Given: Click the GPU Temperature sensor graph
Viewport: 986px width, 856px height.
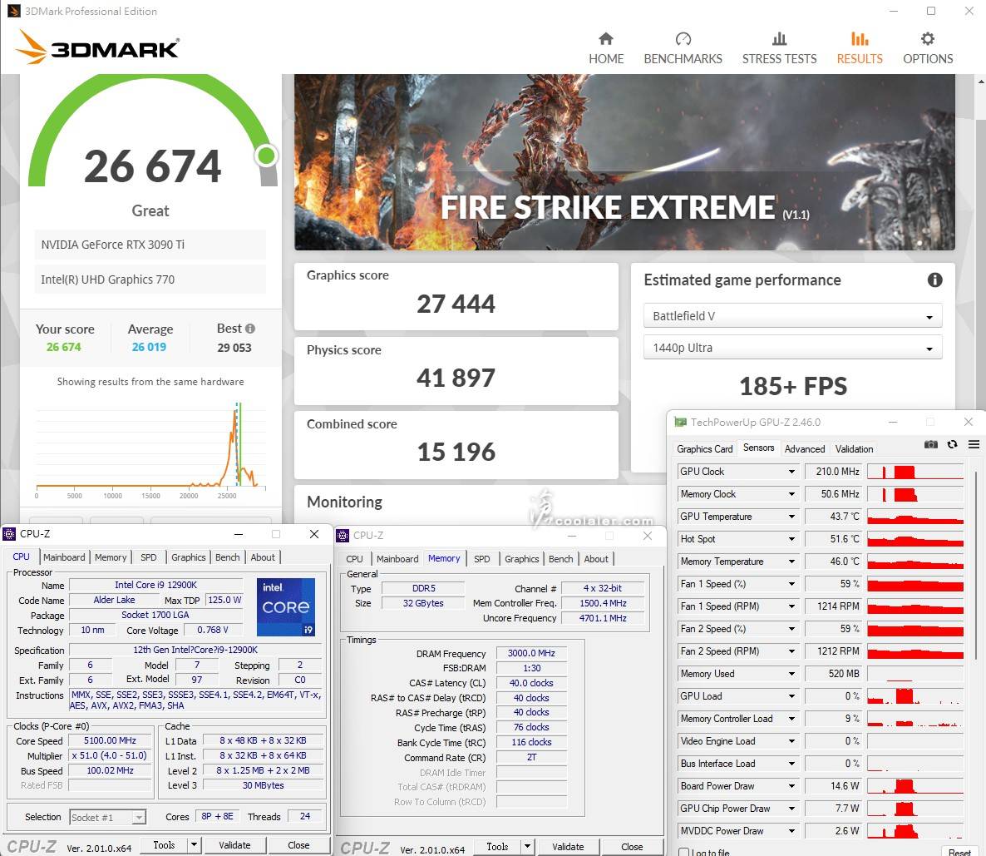Looking at the screenshot, I should (x=915, y=517).
